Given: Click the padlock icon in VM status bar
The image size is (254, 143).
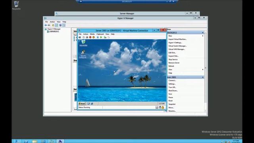Looking at the screenshot, I should tap(163, 107).
